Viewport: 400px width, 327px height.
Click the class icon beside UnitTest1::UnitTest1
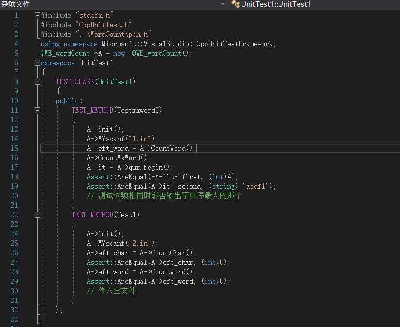click(235, 4)
